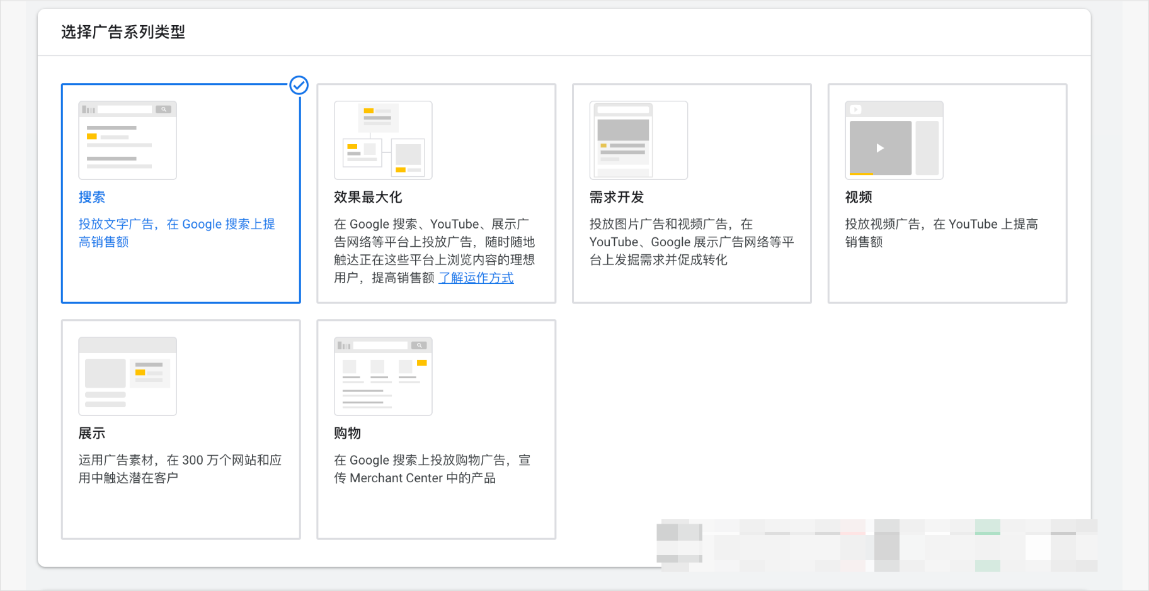The width and height of the screenshot is (1149, 591).
Task: Click the 展示 campaign illustration
Action: pos(127,376)
